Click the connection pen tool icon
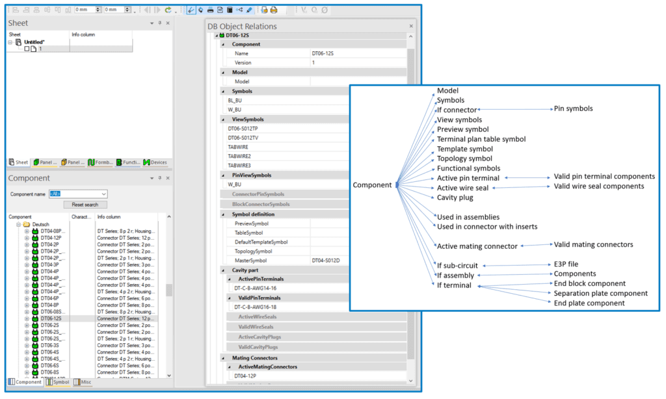This screenshot has height=399, width=666. point(192,9)
